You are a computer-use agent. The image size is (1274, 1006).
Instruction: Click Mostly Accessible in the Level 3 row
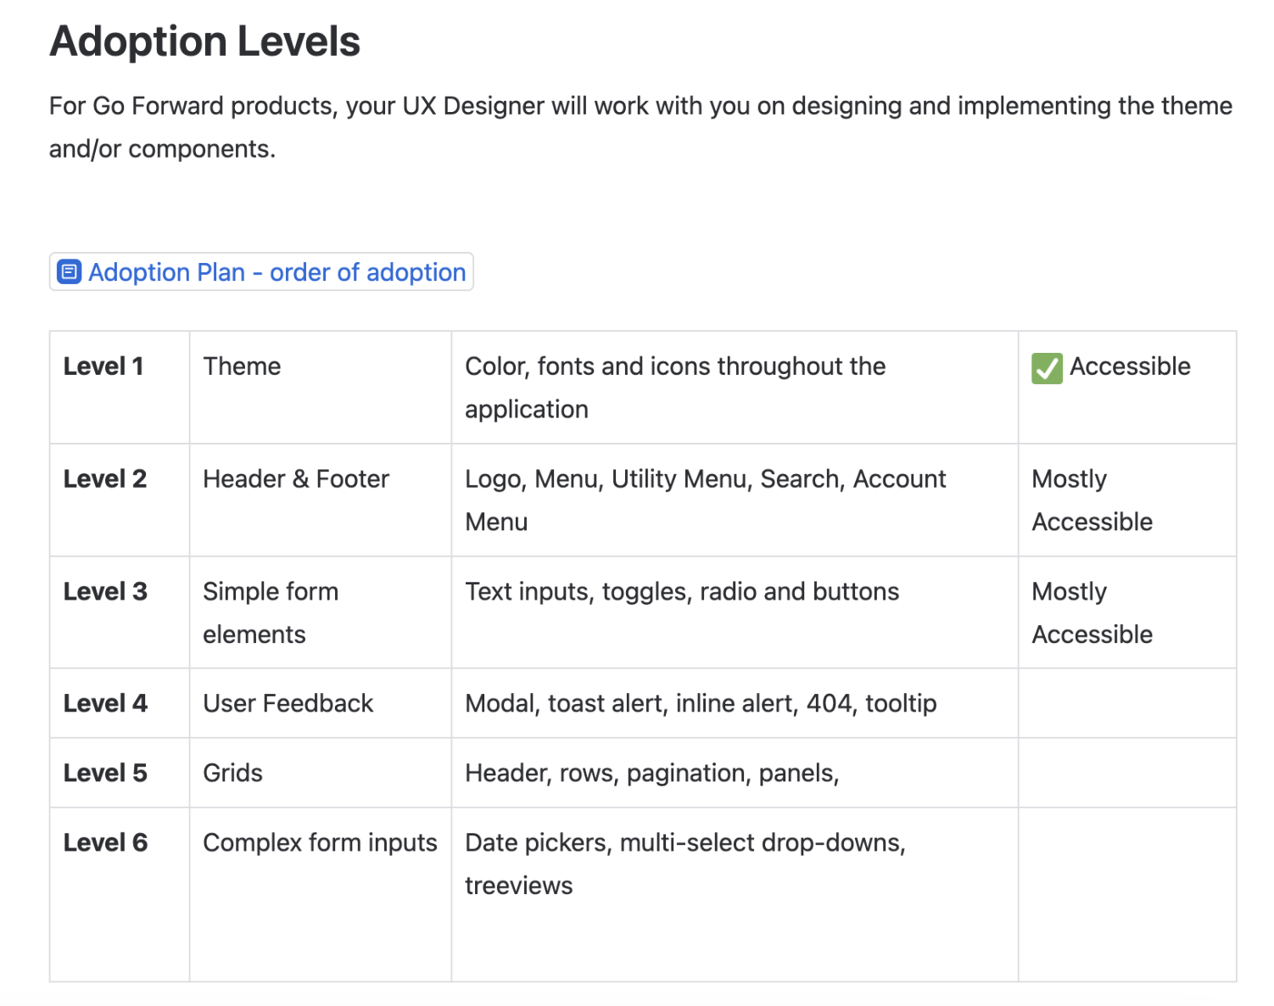[1092, 612]
